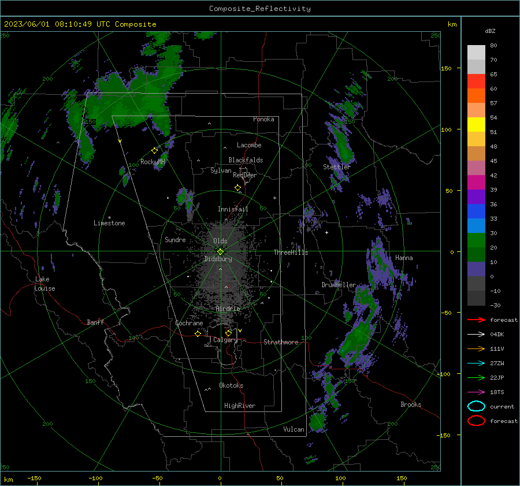Click the cyan 27ZW arrow icon
This screenshot has width=520, height=486.
476,363
